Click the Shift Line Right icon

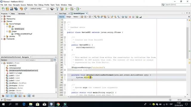[126, 17]
